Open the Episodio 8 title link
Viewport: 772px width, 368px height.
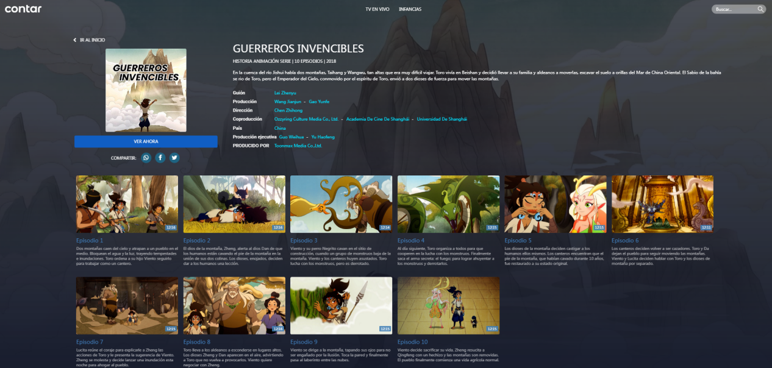pos(197,342)
